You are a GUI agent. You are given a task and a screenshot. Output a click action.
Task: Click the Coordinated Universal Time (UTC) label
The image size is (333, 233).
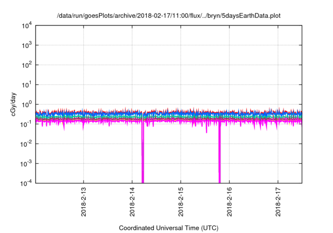point(169,228)
